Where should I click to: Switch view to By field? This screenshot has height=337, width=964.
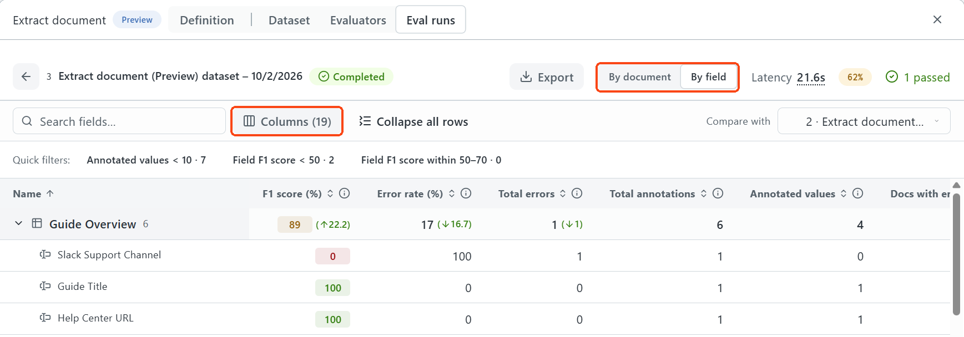click(708, 77)
